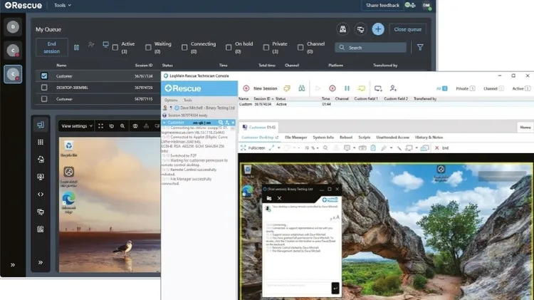Click the Fullscreen button in the remote toolbar
The width and height of the screenshot is (534, 300).
click(253, 148)
